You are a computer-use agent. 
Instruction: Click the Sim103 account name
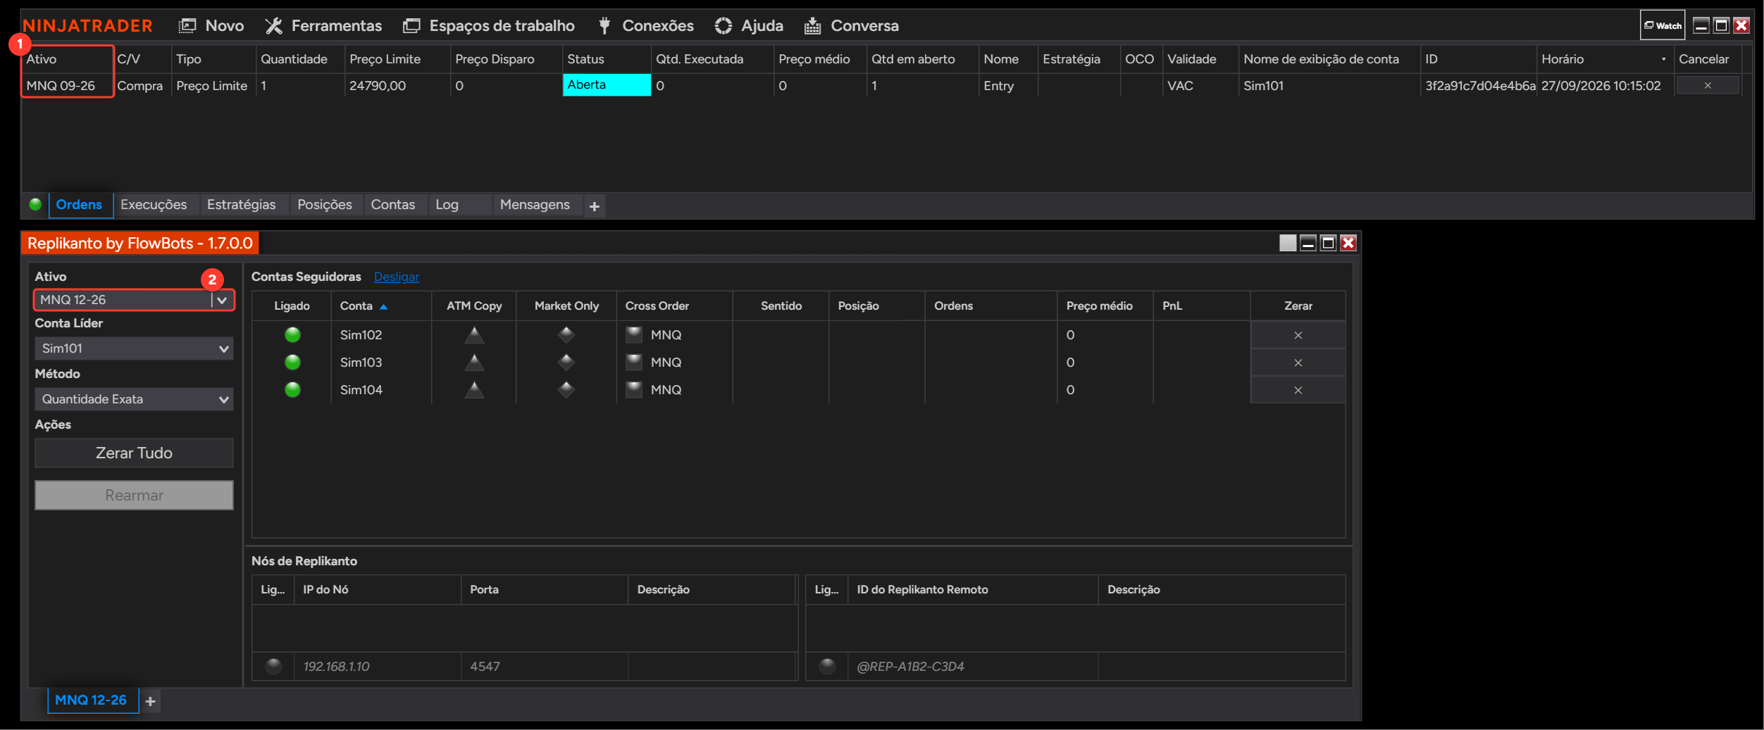361,363
